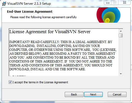Click the license text scroll down arrow
Screen dimensions: 132x103
121,74
